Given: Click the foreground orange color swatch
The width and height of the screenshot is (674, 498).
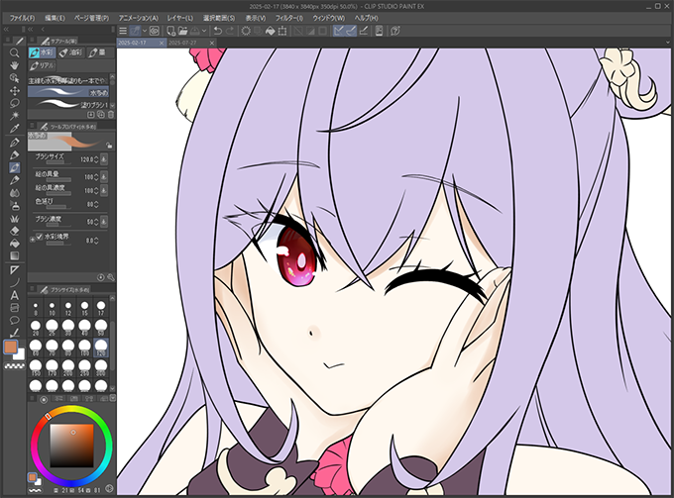Looking at the screenshot, I should [10, 347].
